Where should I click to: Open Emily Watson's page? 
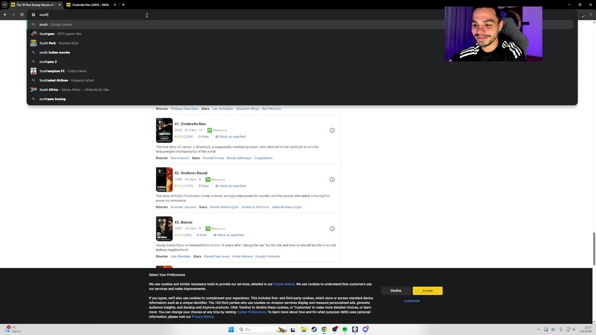[x=243, y=256]
